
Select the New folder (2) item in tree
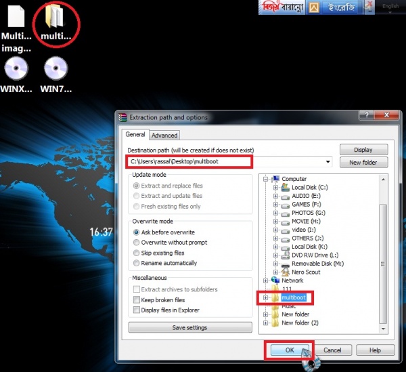[300, 323]
